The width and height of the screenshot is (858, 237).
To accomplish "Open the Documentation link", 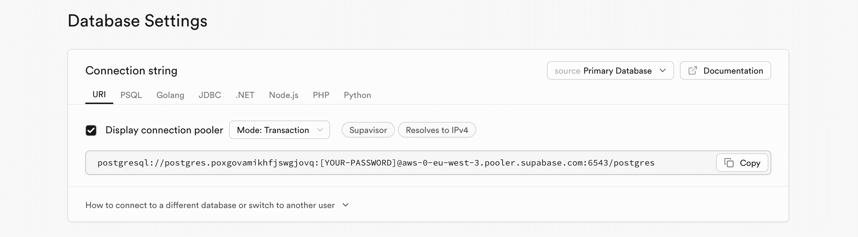I will [x=733, y=71].
